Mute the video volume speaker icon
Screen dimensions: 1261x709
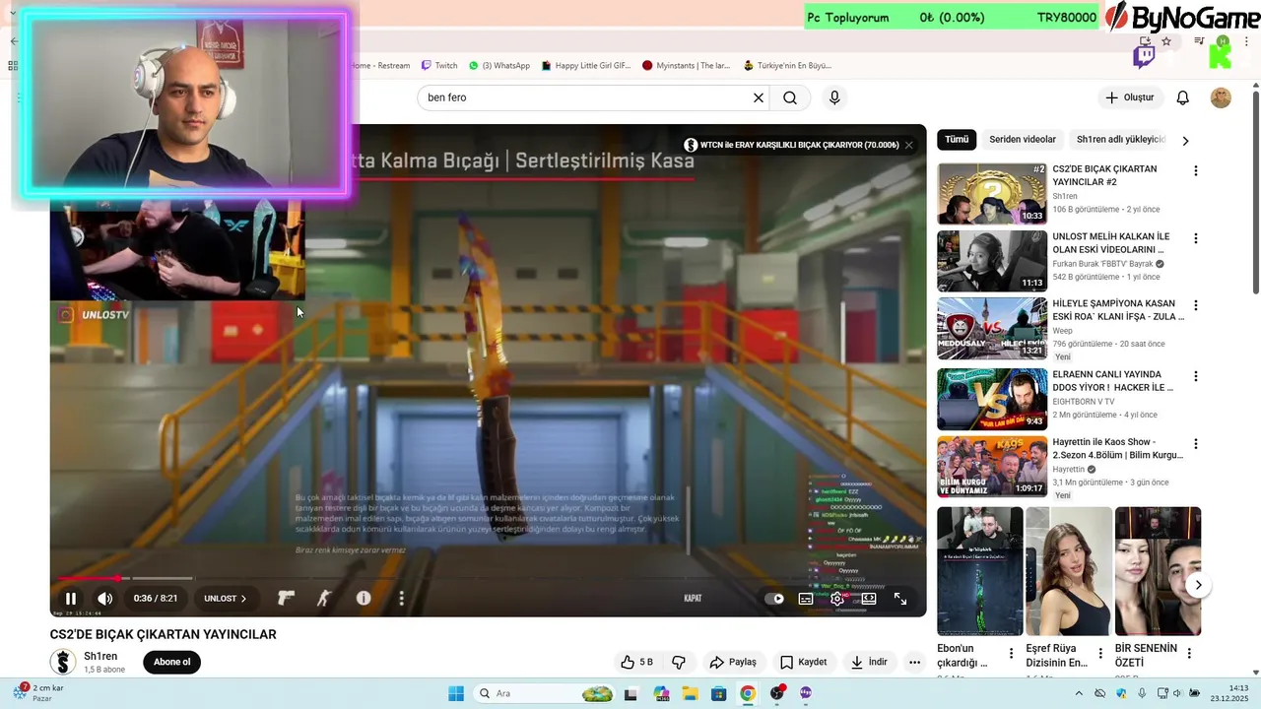point(104,598)
